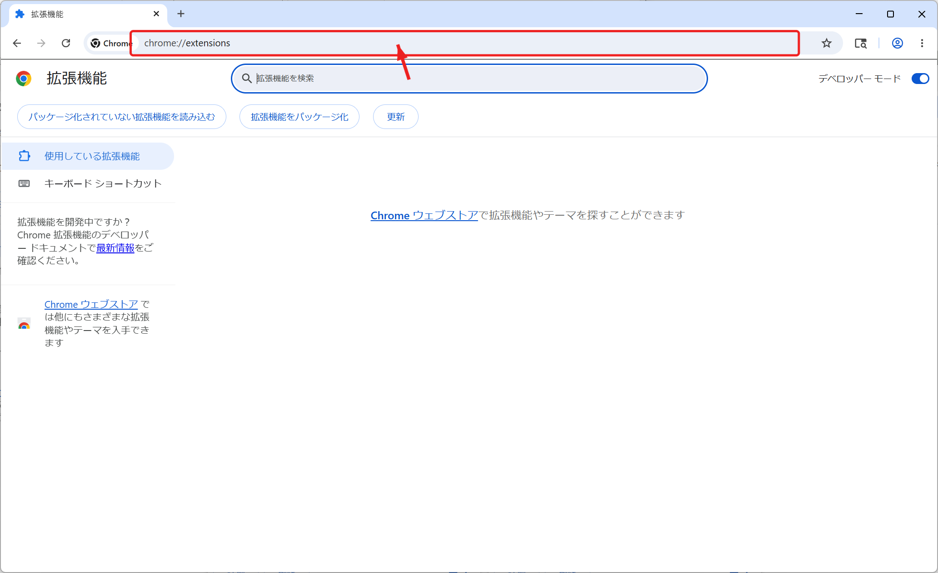938x573 pixels.
Task: Click 拡張機能をパッケージ化 button
Action: (299, 117)
